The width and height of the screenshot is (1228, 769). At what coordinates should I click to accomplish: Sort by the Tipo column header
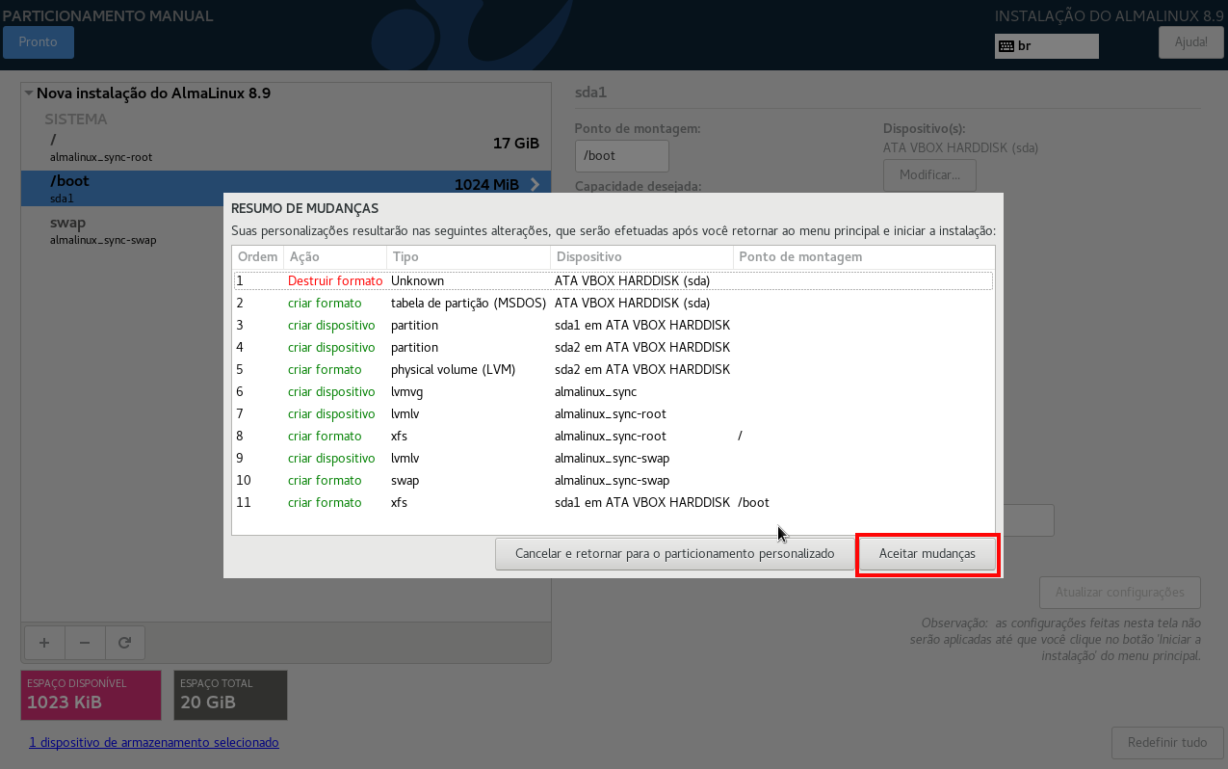(468, 257)
